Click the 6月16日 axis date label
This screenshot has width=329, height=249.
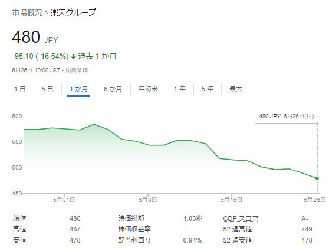[231, 200]
